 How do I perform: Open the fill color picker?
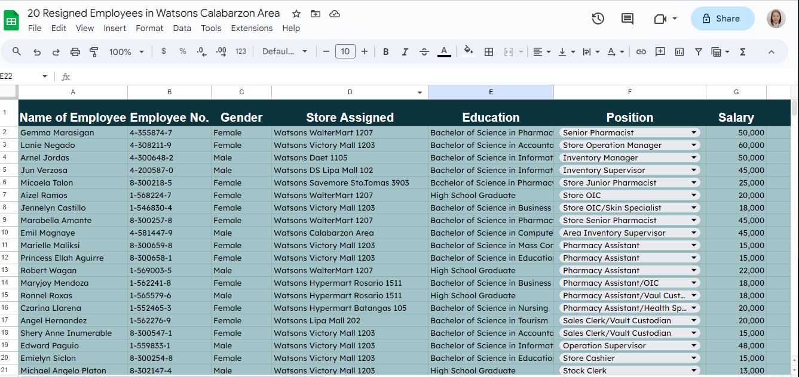pyautogui.click(x=469, y=52)
